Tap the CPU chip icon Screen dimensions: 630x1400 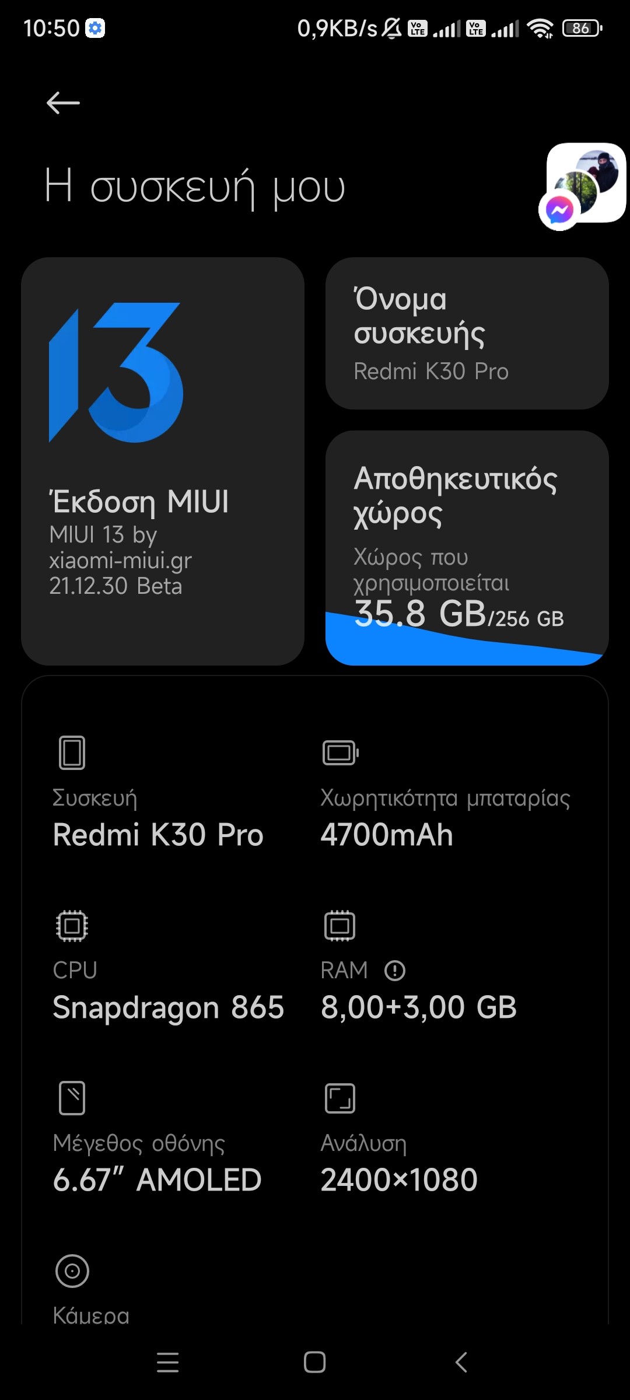72,926
